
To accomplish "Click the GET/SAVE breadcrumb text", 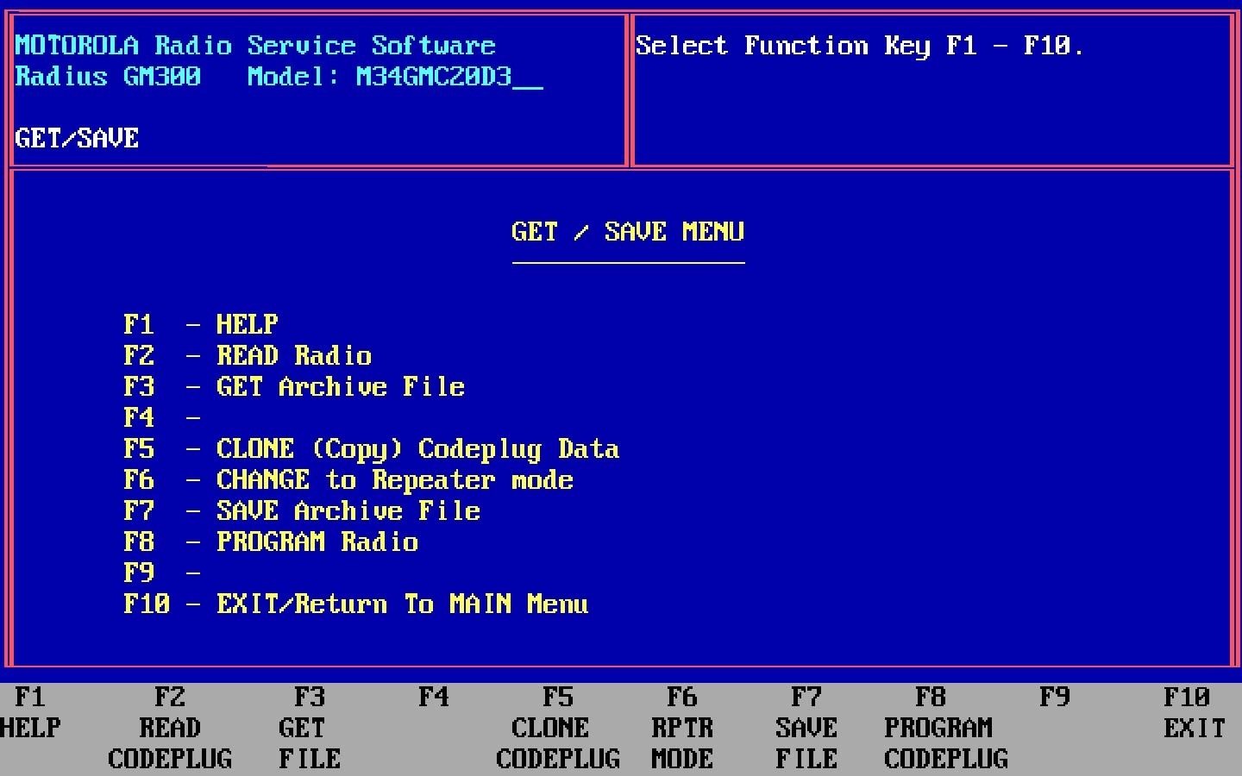I will tap(78, 138).
